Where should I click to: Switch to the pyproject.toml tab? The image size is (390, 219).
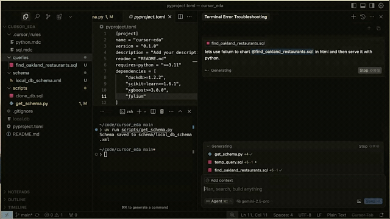tap(150, 16)
